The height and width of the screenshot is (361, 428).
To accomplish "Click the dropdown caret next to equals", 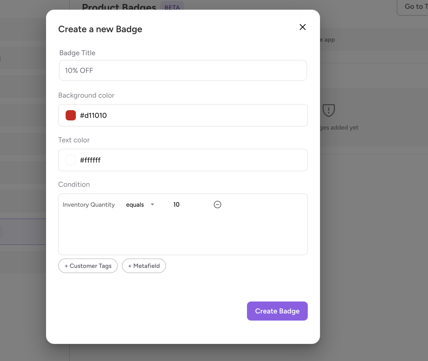I will (x=152, y=204).
